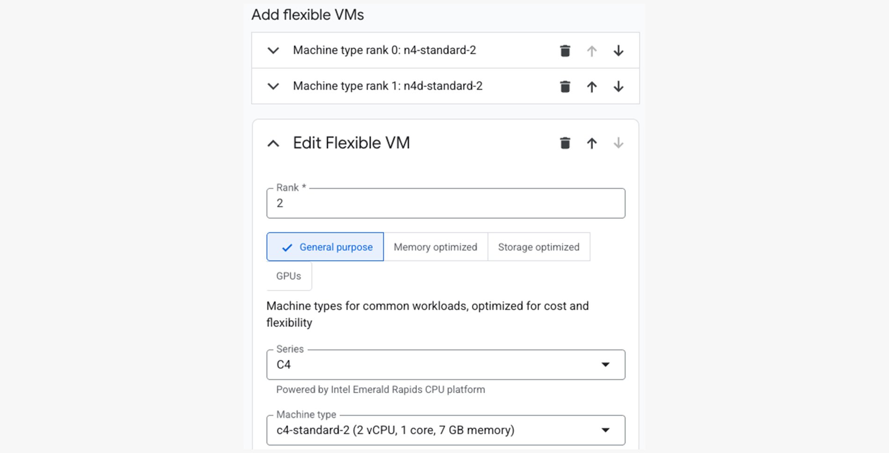Open the Series C4 dropdown
This screenshot has width=889, height=453.
coord(445,365)
